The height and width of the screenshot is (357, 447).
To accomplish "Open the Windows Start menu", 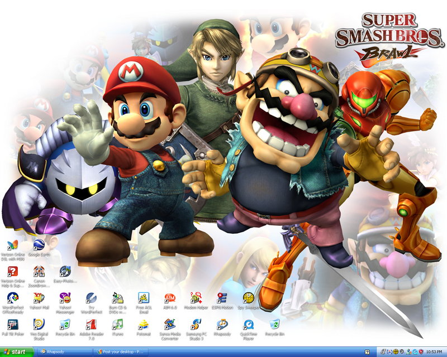I will (17, 352).
